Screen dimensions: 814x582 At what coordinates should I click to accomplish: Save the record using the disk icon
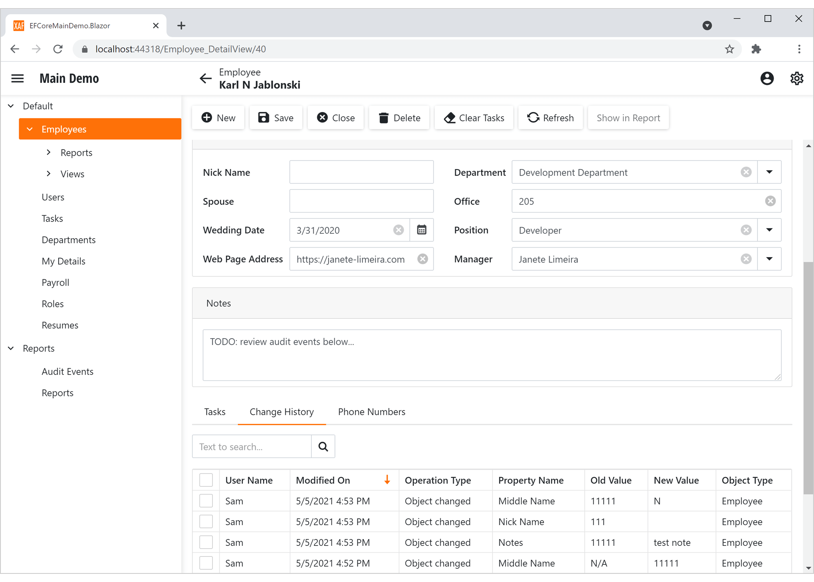coord(264,117)
